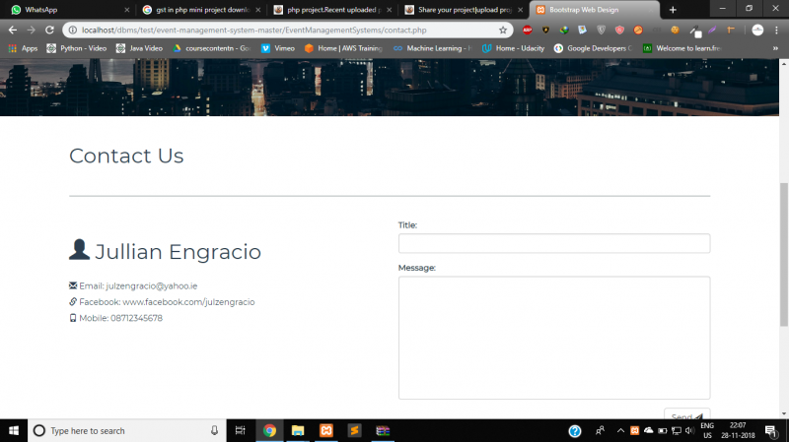Open Google Chrome from the taskbar
The width and height of the screenshot is (789, 442).
269,430
